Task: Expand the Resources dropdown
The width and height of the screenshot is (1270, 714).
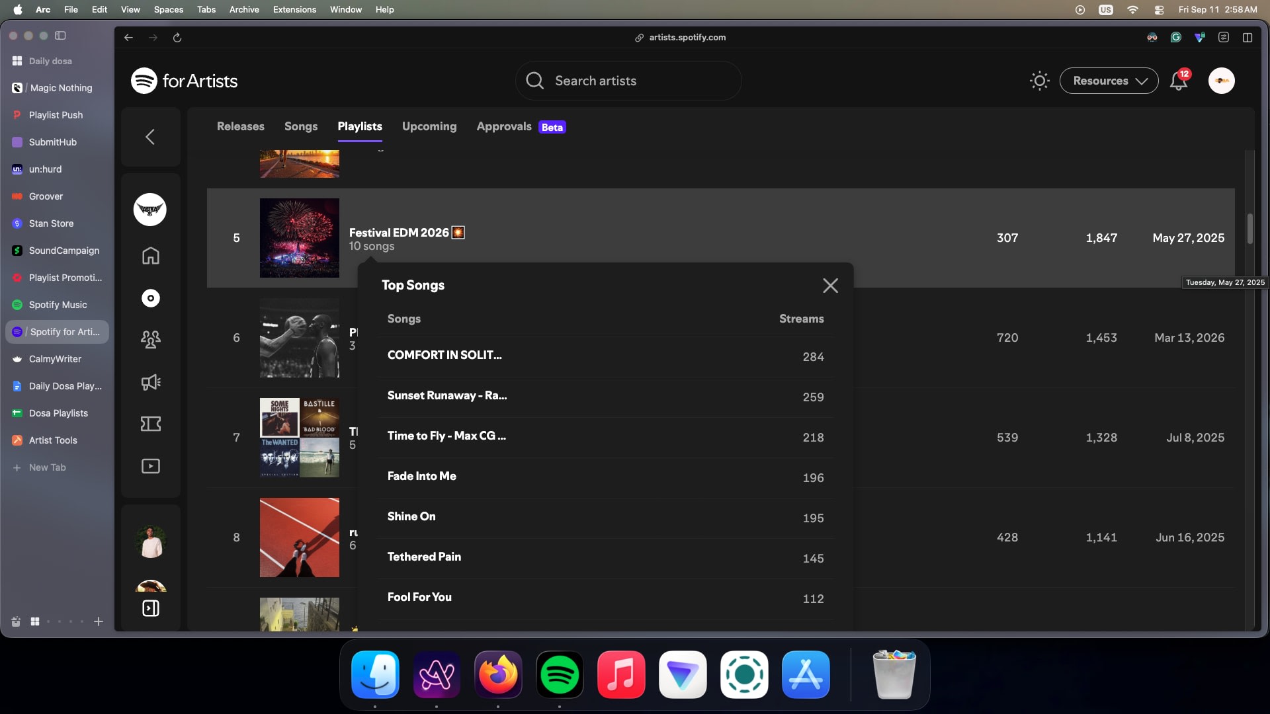Action: [1109, 81]
